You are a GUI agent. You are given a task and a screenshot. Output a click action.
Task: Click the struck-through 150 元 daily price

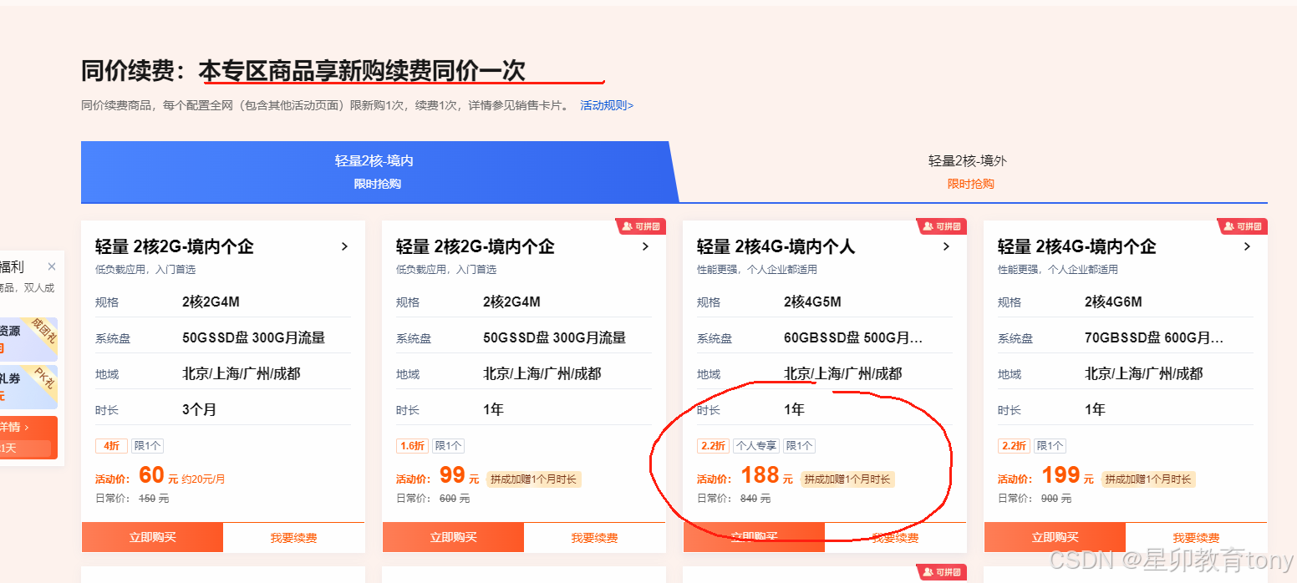click(154, 499)
